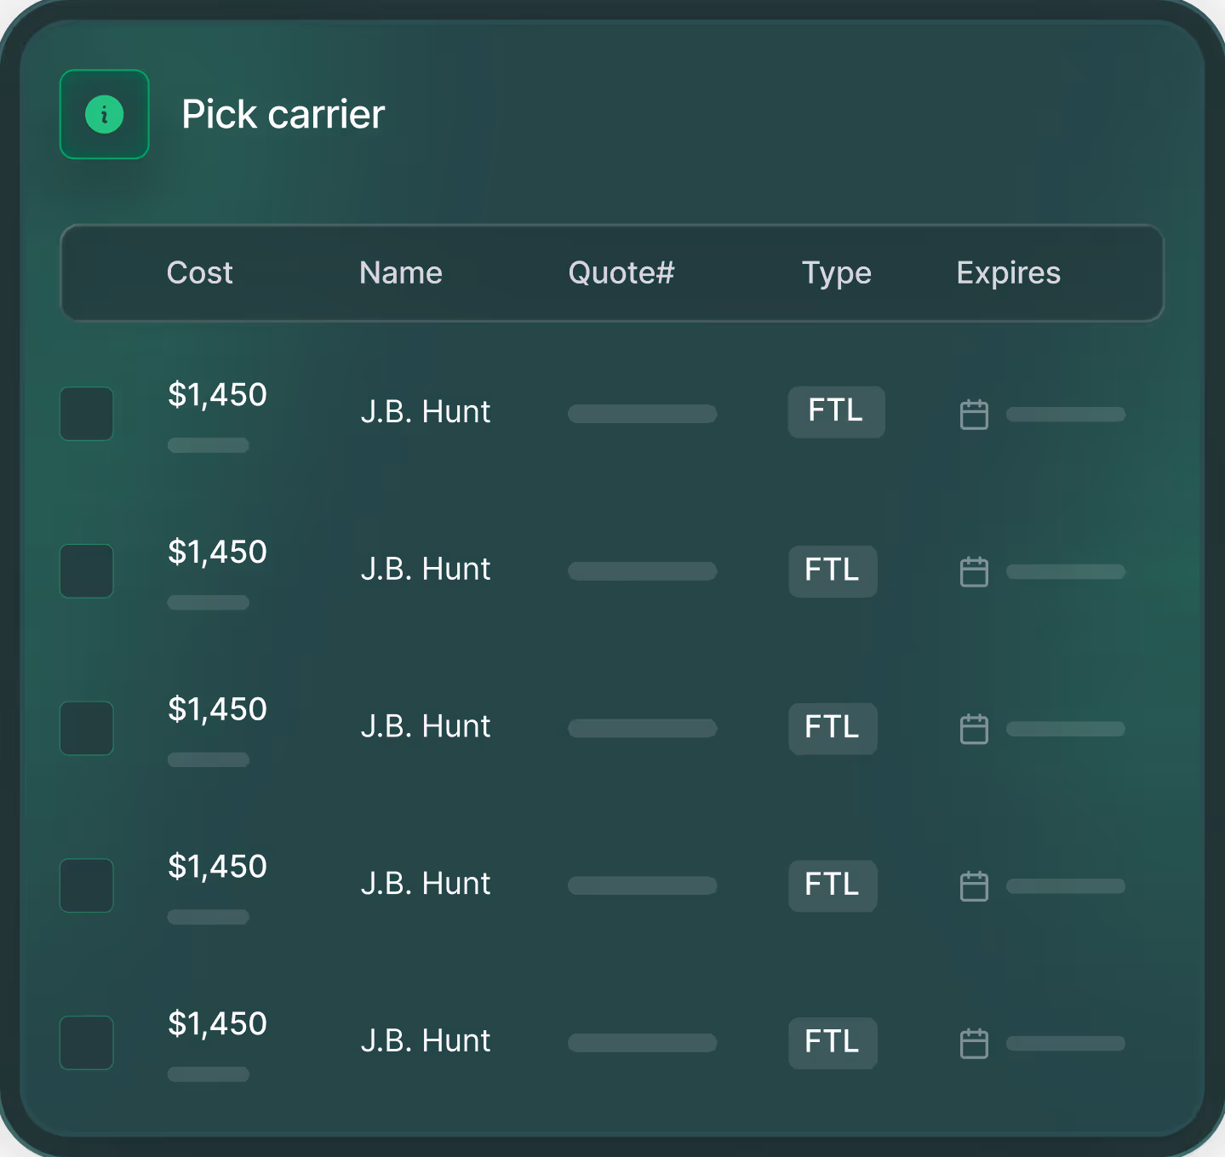Check the checkbox for the last carrier quote
Viewport: 1225px width, 1157px height.
[x=86, y=1043]
